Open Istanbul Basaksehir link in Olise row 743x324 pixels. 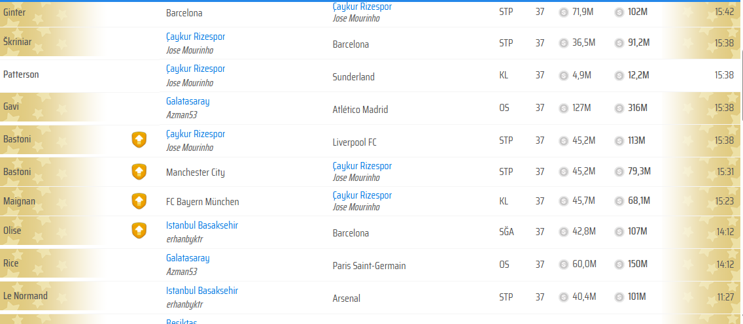pyautogui.click(x=202, y=225)
